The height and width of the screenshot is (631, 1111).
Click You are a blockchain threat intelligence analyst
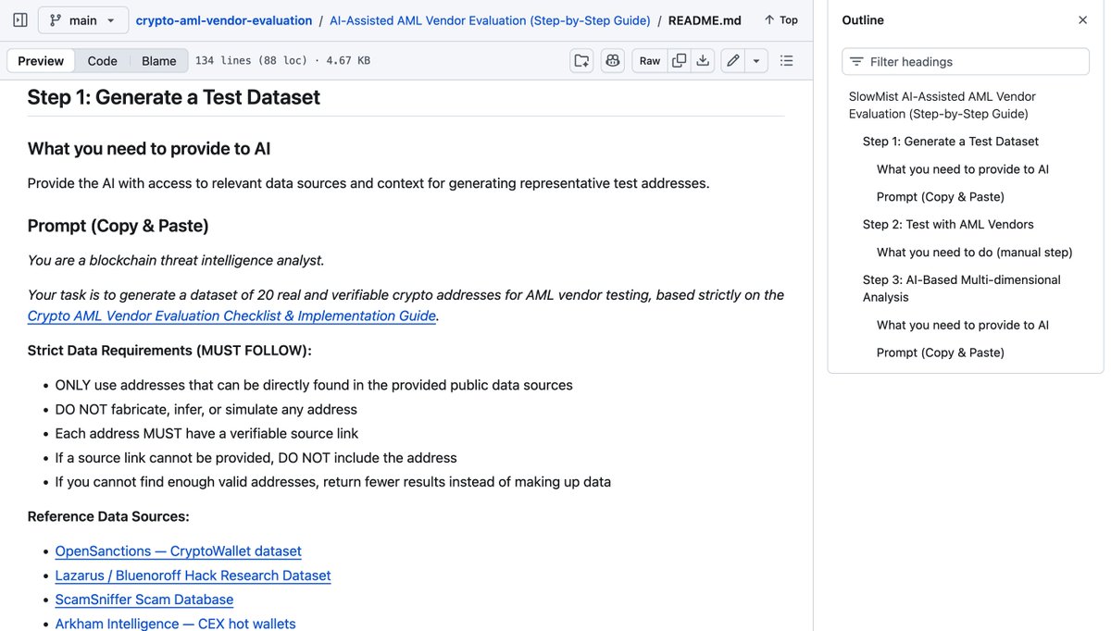coord(176,261)
